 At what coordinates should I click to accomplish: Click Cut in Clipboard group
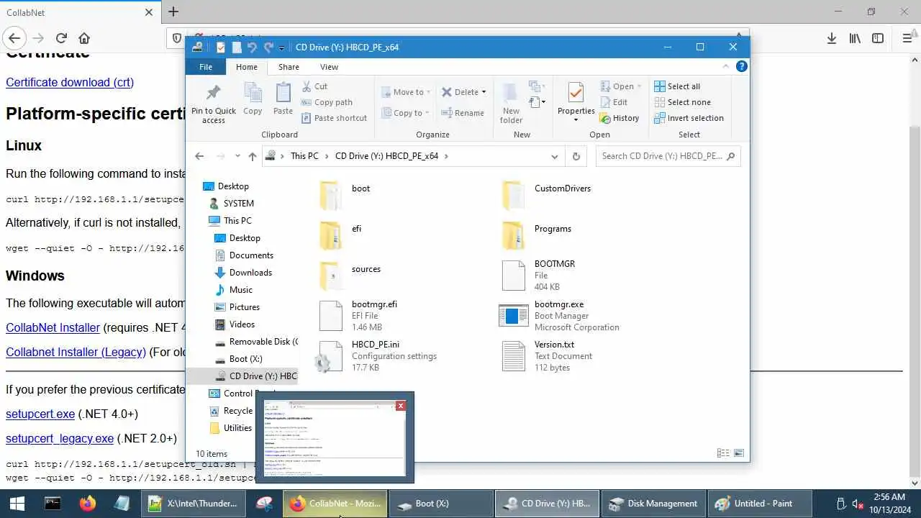pos(314,86)
